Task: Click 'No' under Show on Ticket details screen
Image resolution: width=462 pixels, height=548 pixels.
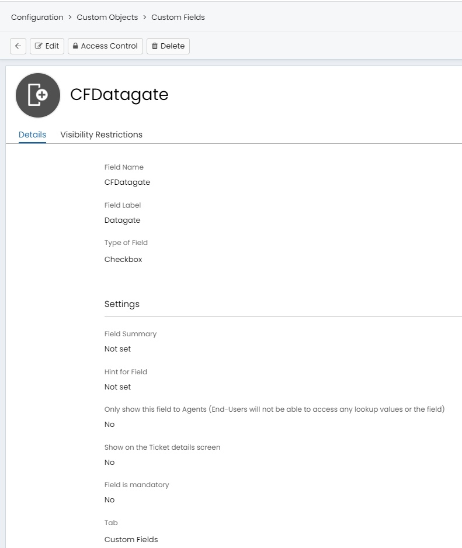Action: [x=109, y=463]
